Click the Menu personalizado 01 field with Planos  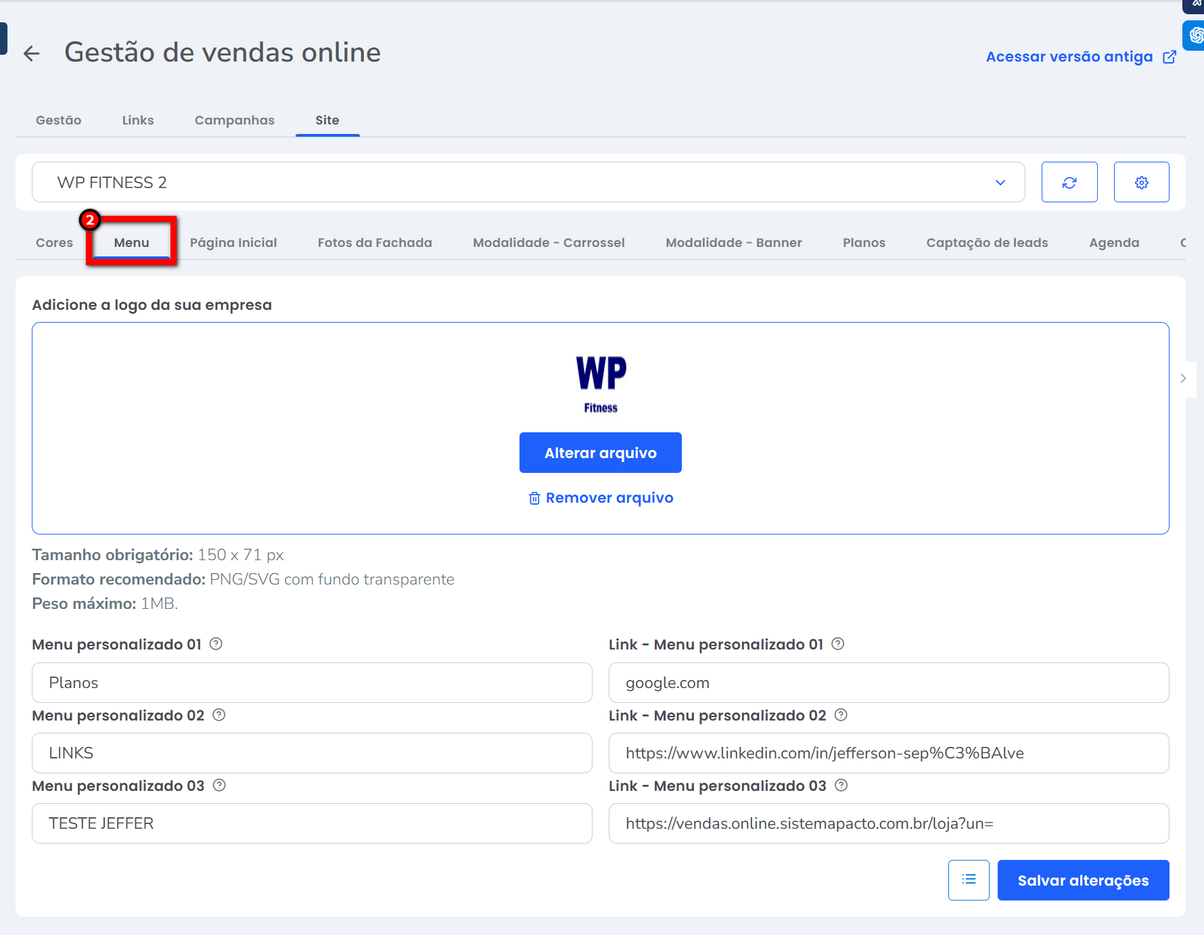pos(312,683)
